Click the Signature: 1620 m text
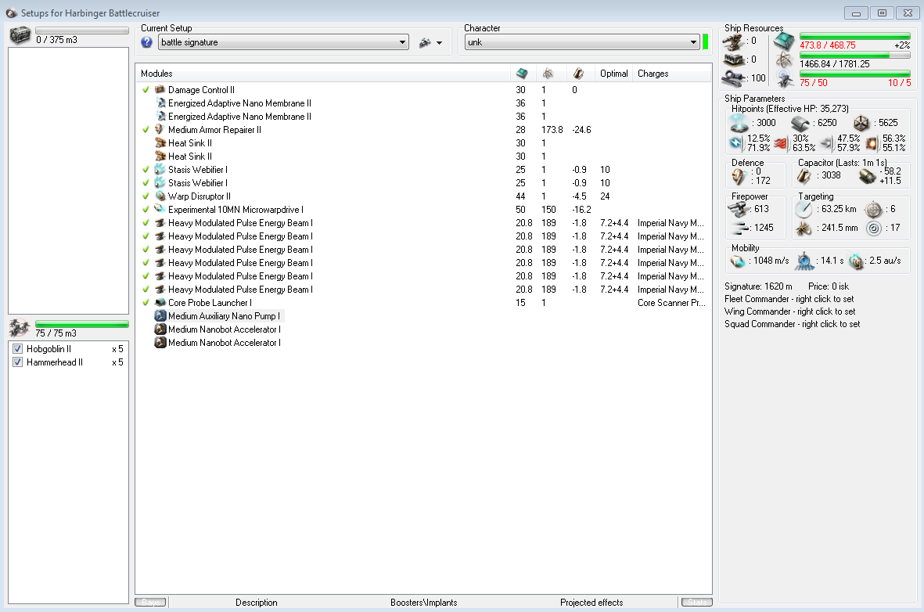Viewport: 924px width, 612px height. coord(758,286)
